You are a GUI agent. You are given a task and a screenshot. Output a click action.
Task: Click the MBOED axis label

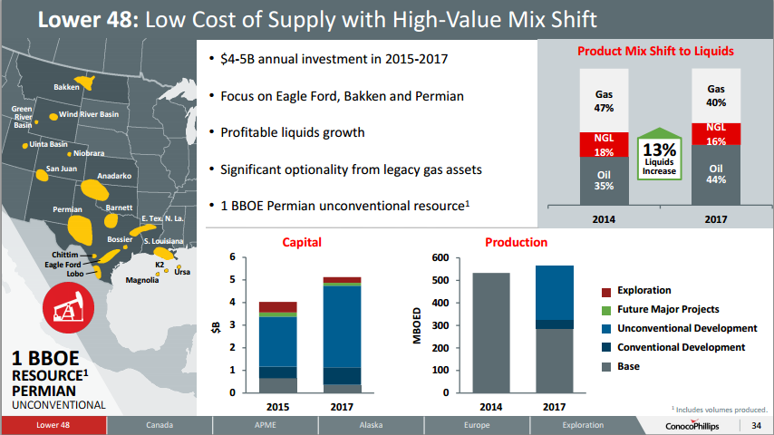pos(417,325)
